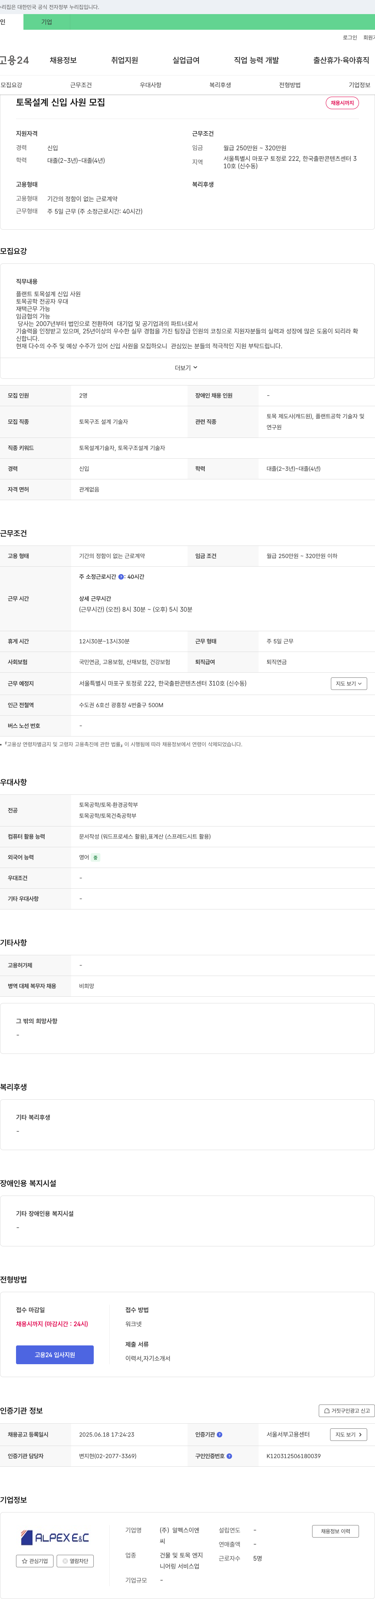375x1599 pixels.
Task: Open the 채용정보 이력 button
Action: [335, 1531]
